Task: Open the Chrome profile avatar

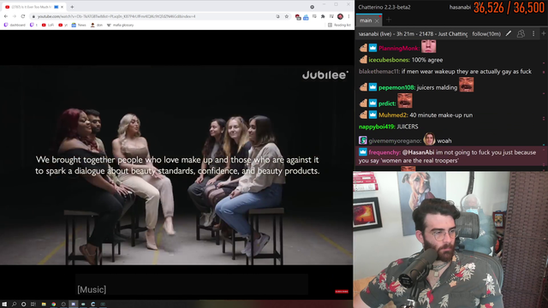Action: pos(340,16)
